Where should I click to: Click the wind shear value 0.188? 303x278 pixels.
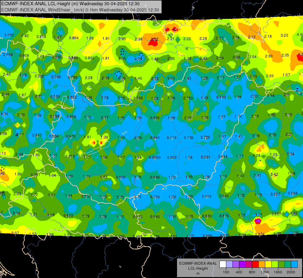pyautogui.click(x=55, y=116)
